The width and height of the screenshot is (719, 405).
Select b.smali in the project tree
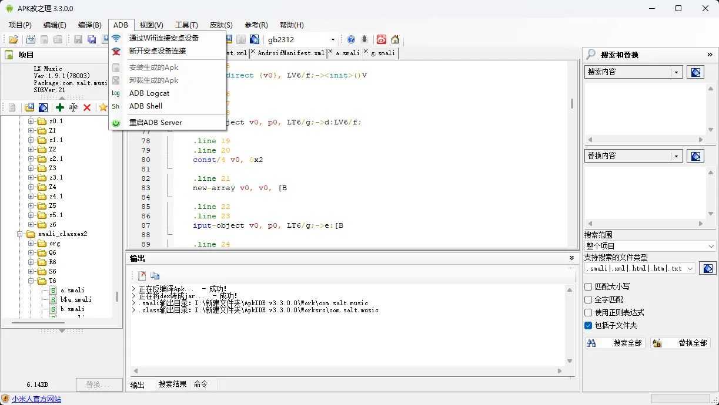point(72,309)
